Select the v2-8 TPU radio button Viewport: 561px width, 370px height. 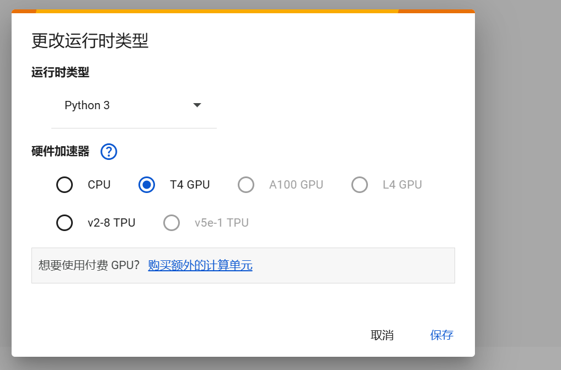click(65, 223)
